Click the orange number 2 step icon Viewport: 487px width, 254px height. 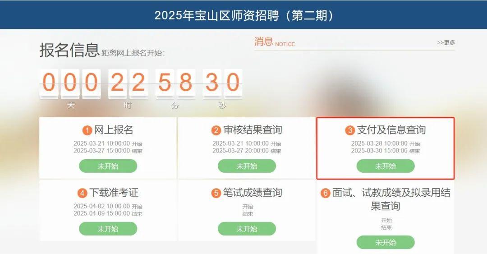click(x=216, y=130)
